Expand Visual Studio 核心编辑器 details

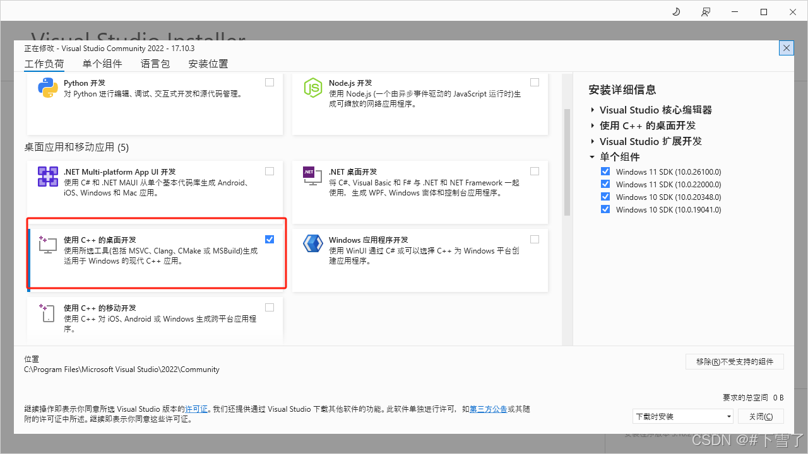click(593, 110)
